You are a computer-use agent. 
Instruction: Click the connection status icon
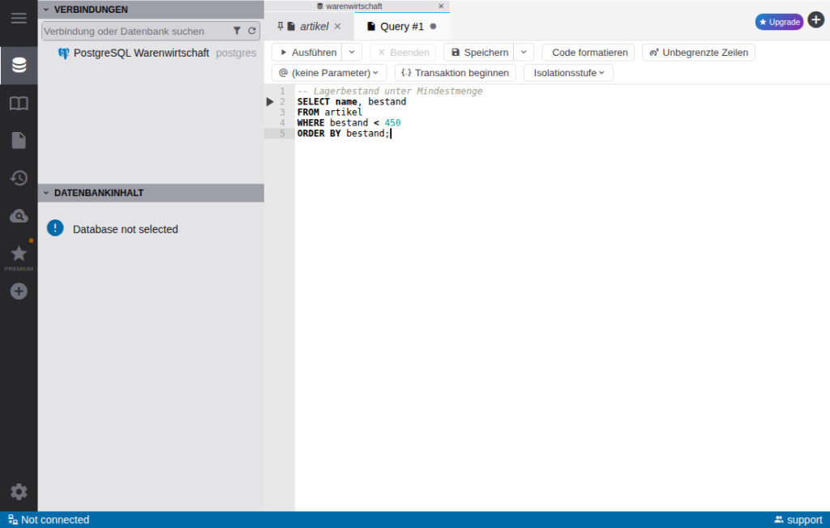click(x=13, y=520)
